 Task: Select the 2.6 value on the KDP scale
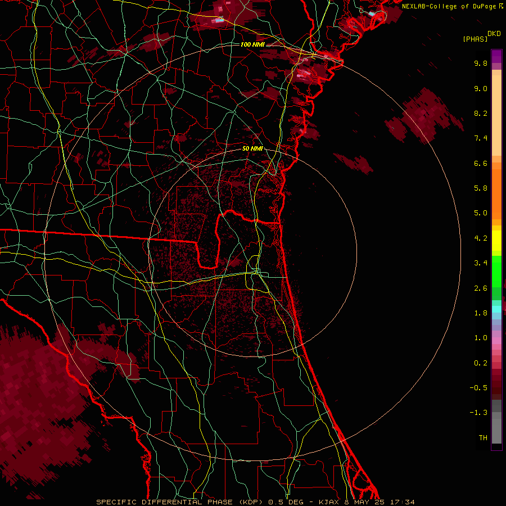click(x=481, y=288)
